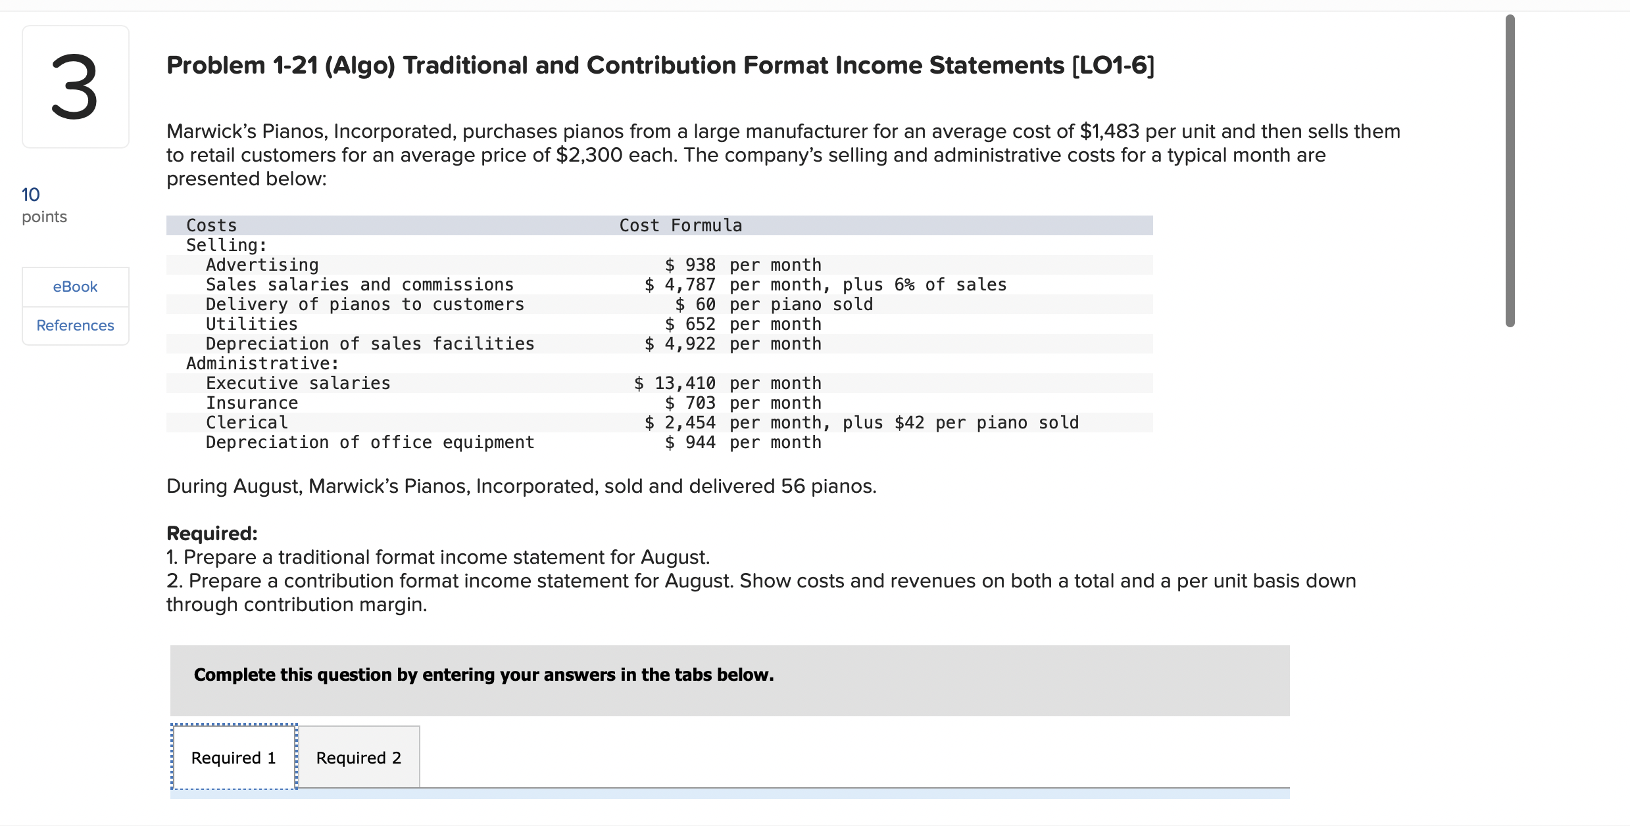Image resolution: width=1630 pixels, height=826 pixels.
Task: Switch to the Required 2 tab
Action: pyautogui.click(x=358, y=758)
